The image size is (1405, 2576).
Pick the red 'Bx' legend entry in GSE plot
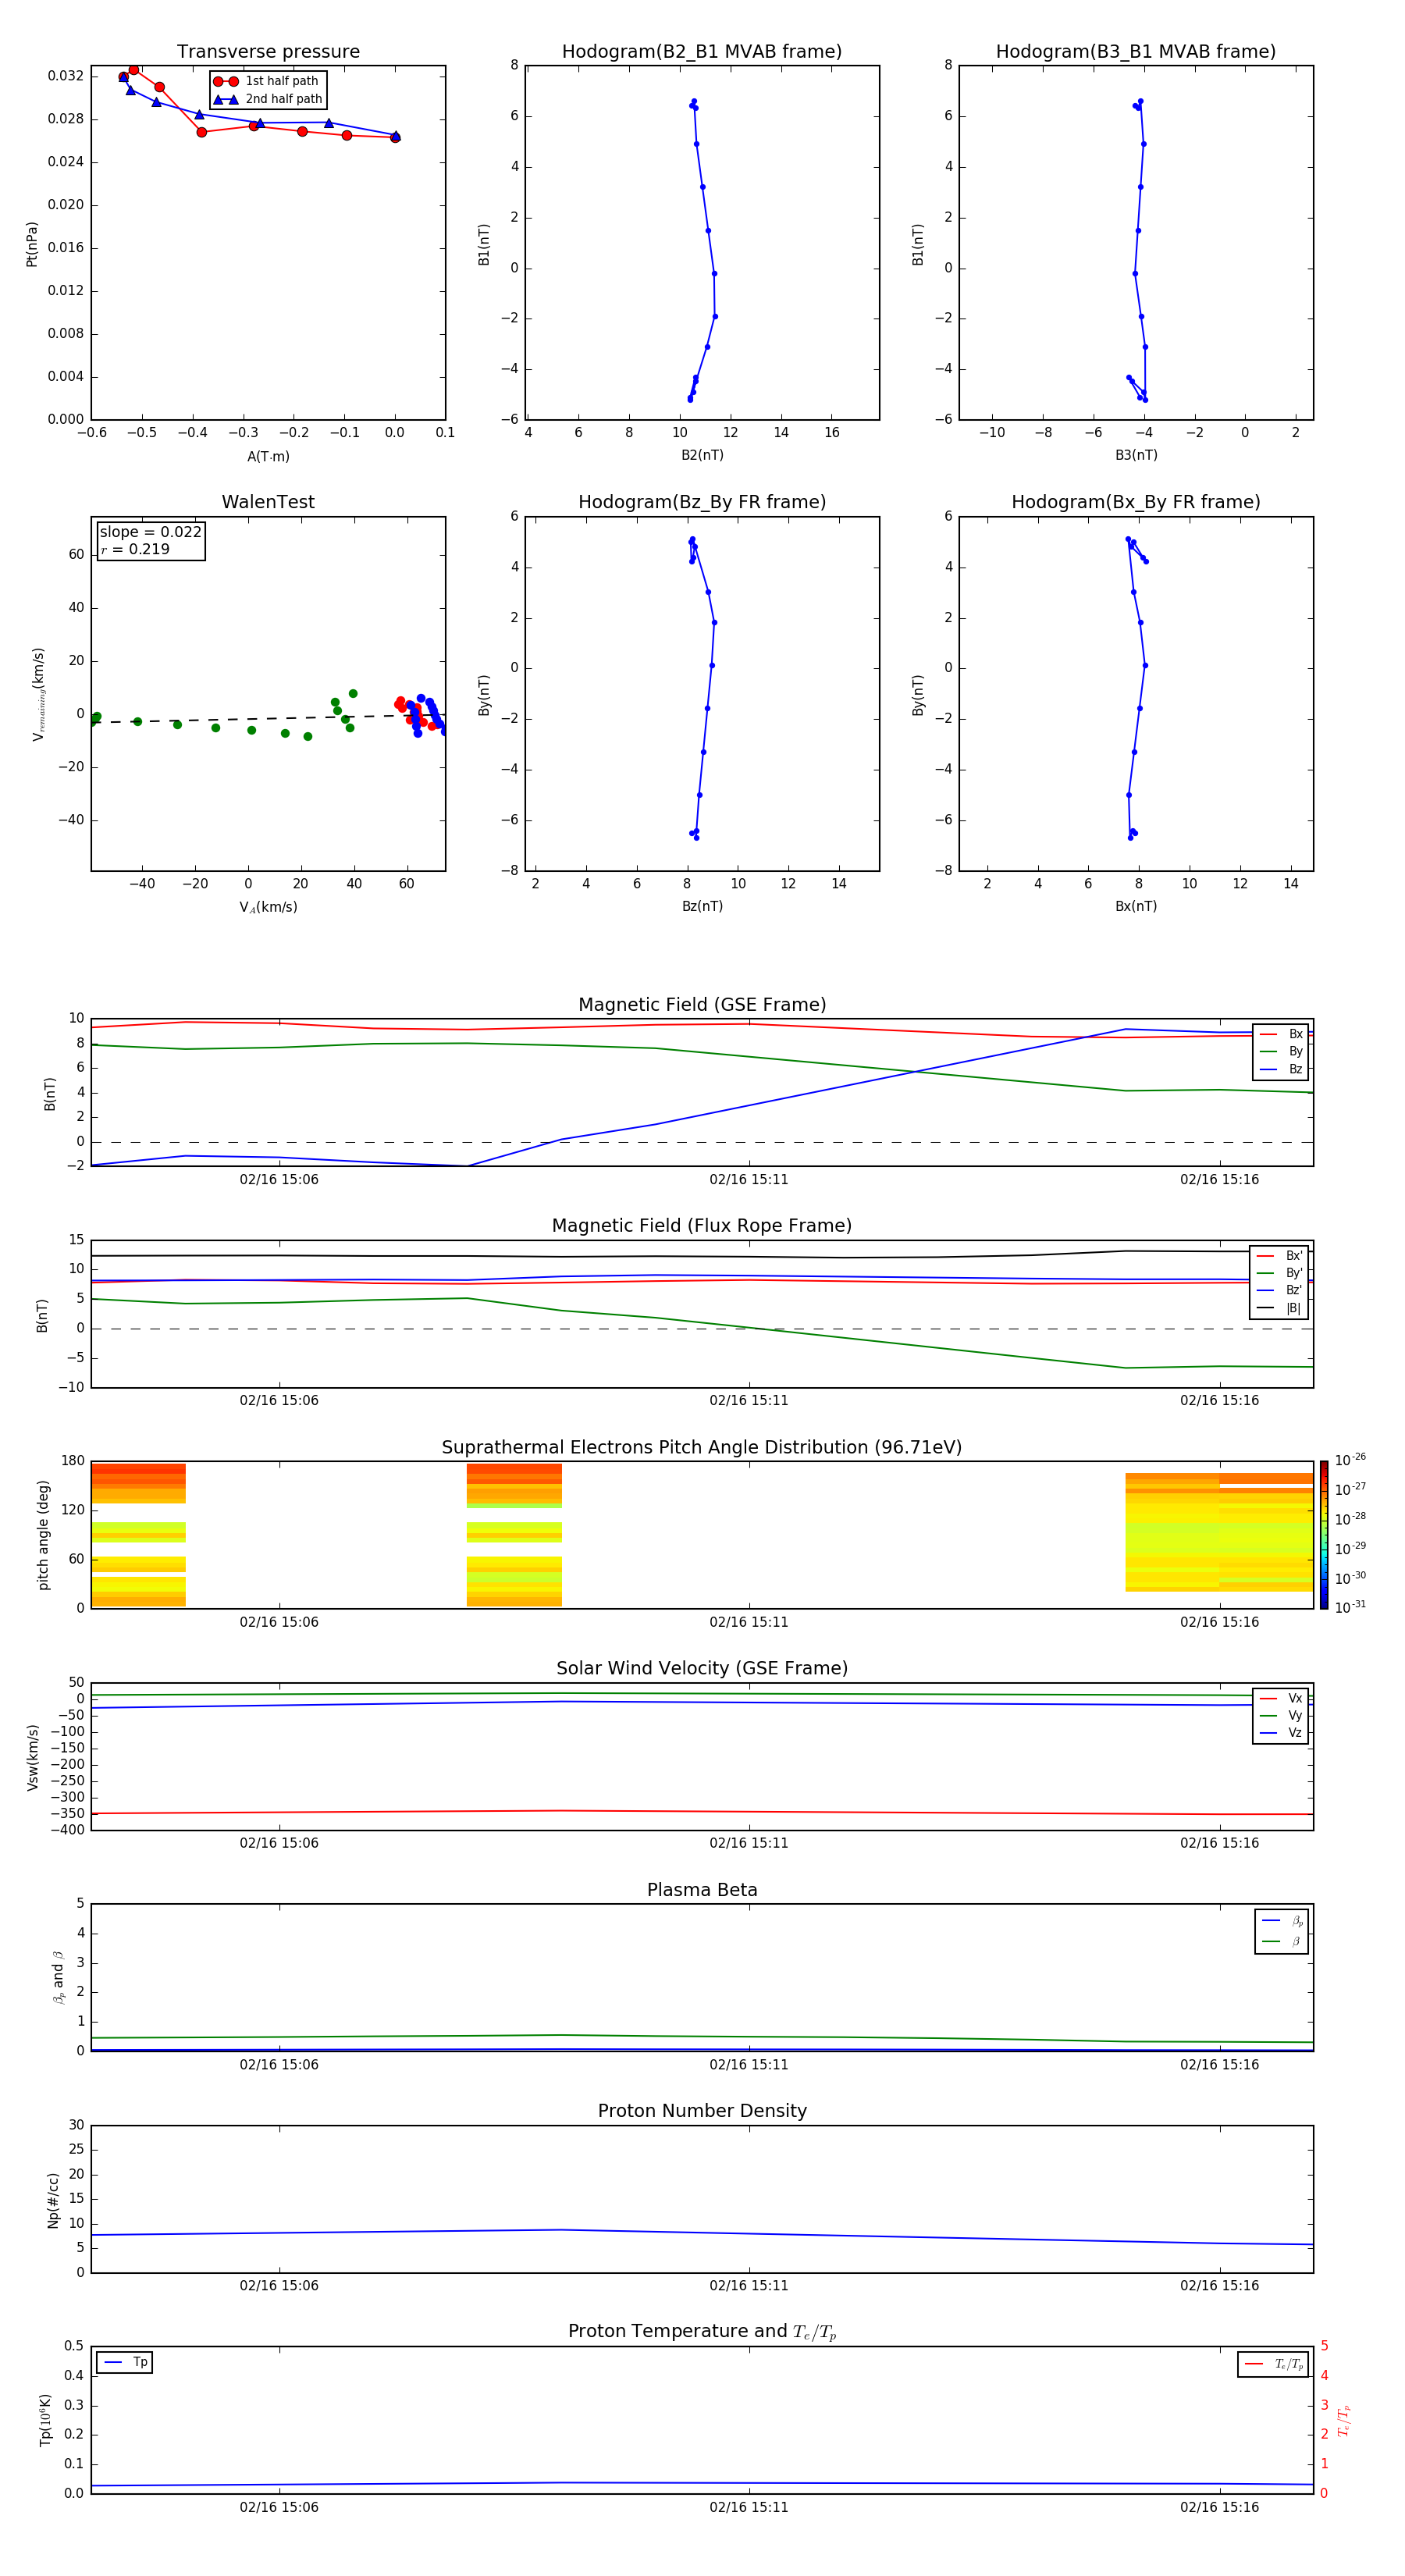(x=1281, y=1034)
